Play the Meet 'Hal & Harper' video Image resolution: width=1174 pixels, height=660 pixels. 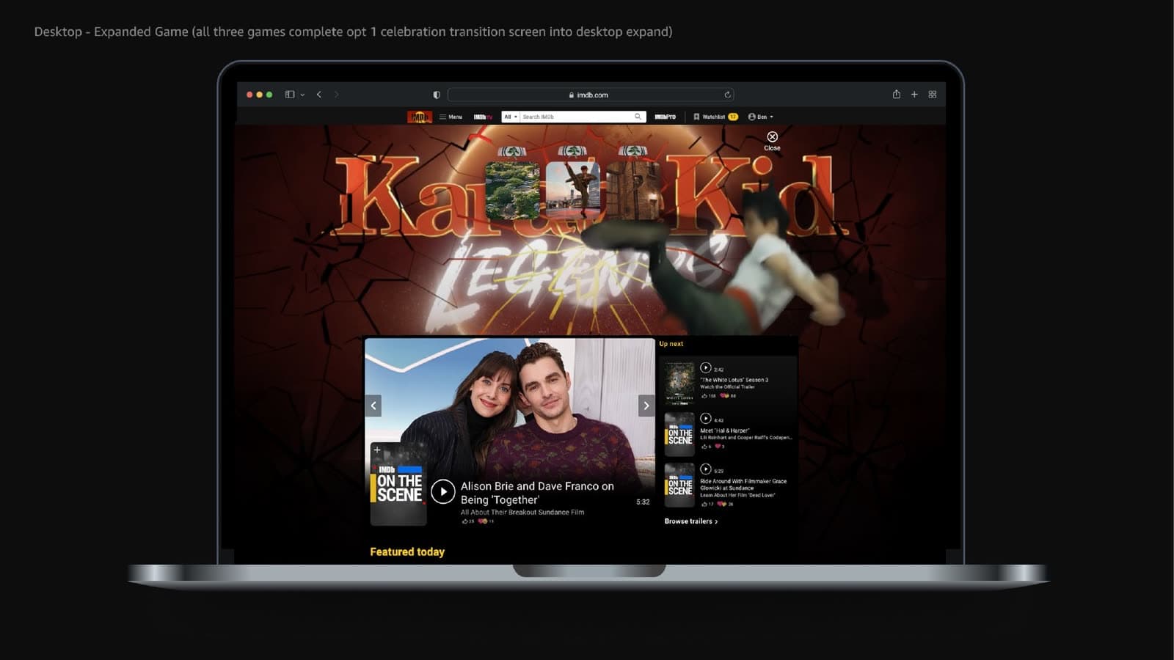pyautogui.click(x=705, y=419)
